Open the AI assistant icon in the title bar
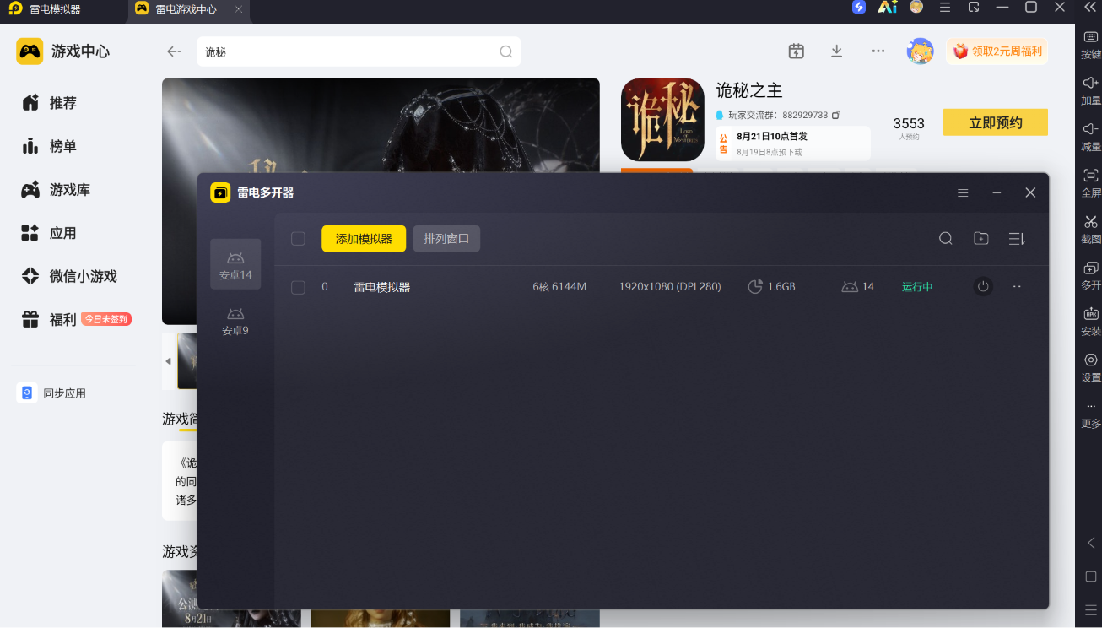1102x628 pixels. (x=887, y=8)
